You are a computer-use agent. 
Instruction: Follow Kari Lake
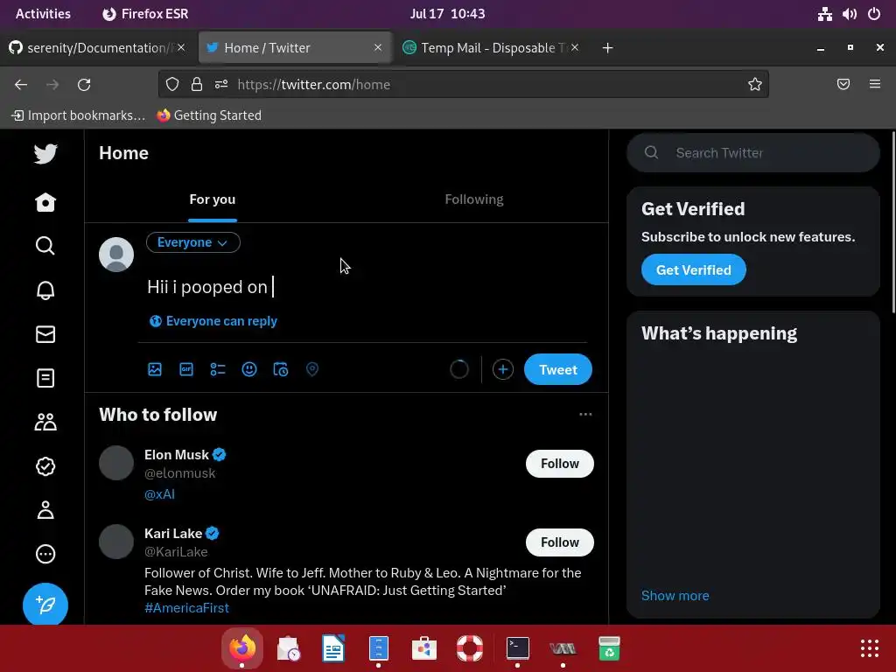(x=559, y=542)
